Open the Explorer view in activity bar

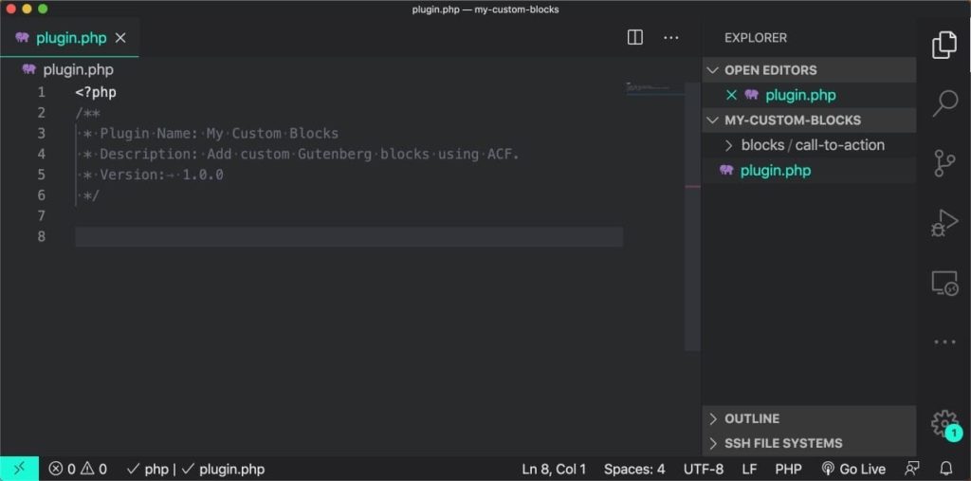tap(944, 46)
